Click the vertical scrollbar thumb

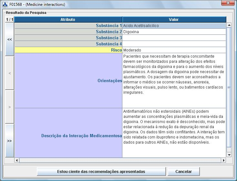(x=229, y=87)
